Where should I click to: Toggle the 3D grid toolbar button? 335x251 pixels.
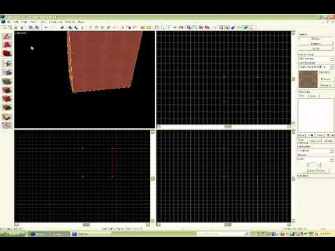[x=10, y=27]
